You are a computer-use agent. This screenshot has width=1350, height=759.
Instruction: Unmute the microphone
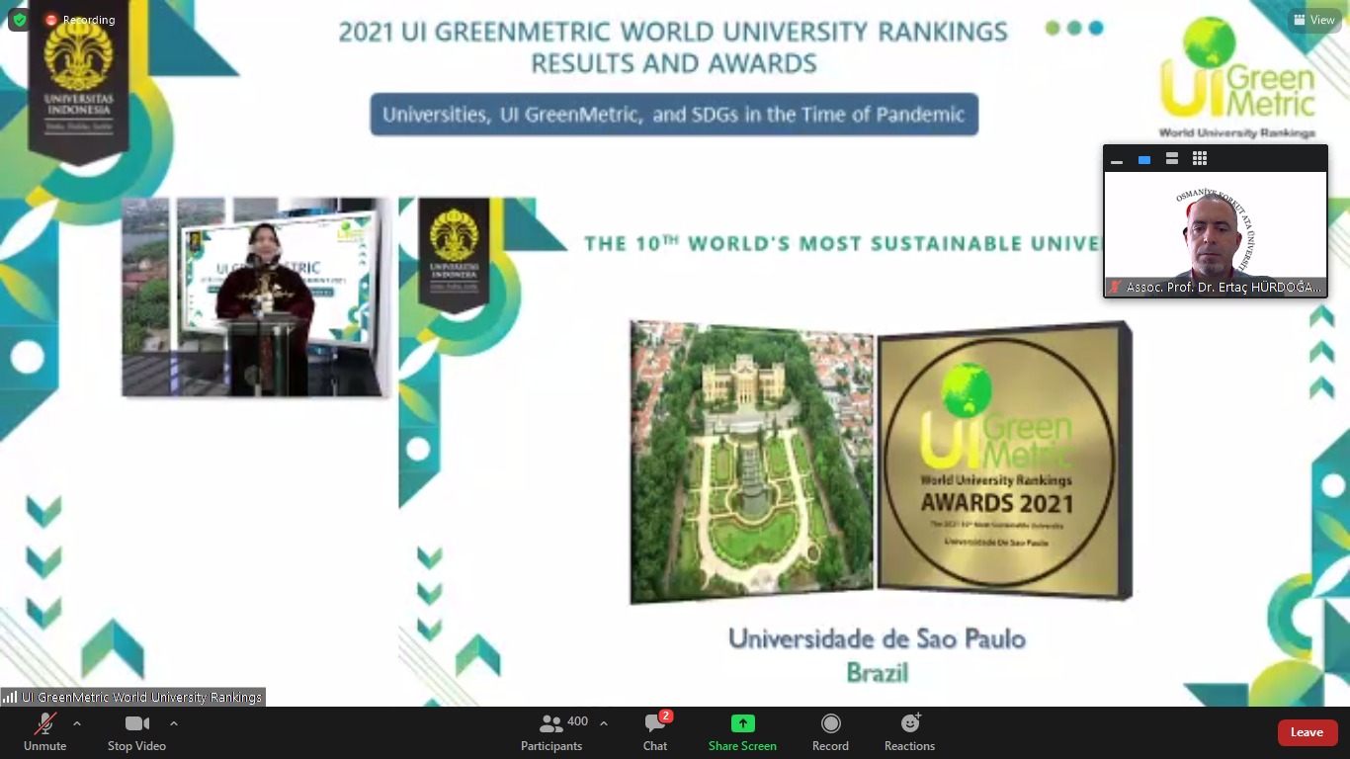point(44,732)
